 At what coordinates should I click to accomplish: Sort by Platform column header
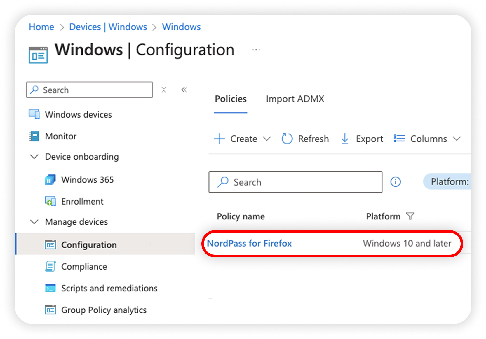click(383, 216)
